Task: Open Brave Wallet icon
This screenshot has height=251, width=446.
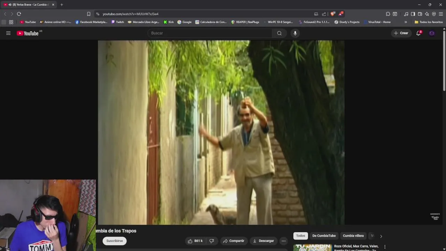Action: coord(420,14)
